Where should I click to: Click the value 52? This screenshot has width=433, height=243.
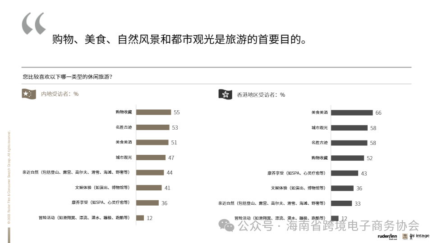(370, 158)
